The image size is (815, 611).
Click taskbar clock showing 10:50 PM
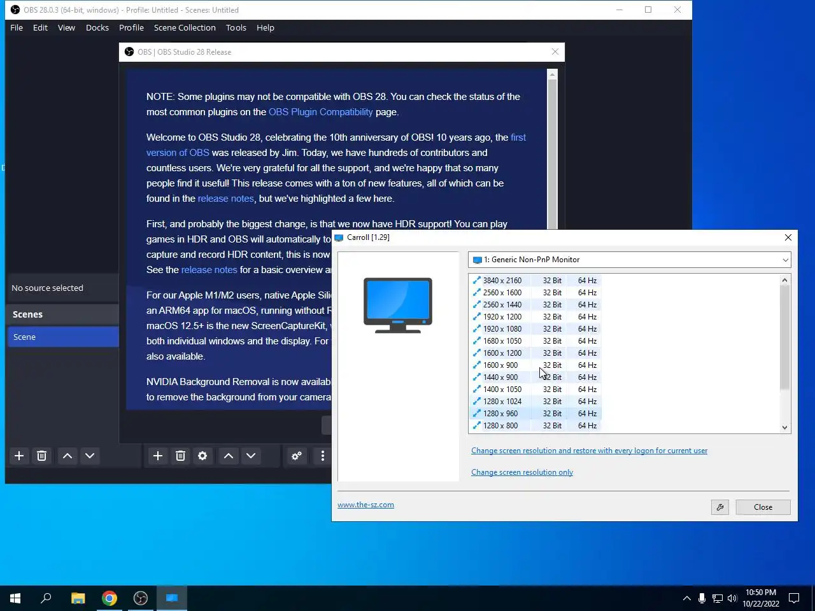tap(761, 598)
